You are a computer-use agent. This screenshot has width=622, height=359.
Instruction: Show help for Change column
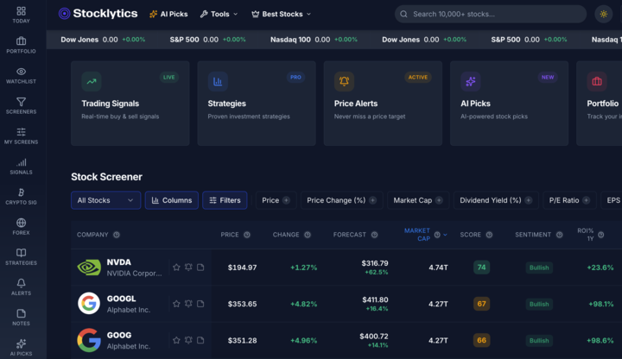point(308,235)
